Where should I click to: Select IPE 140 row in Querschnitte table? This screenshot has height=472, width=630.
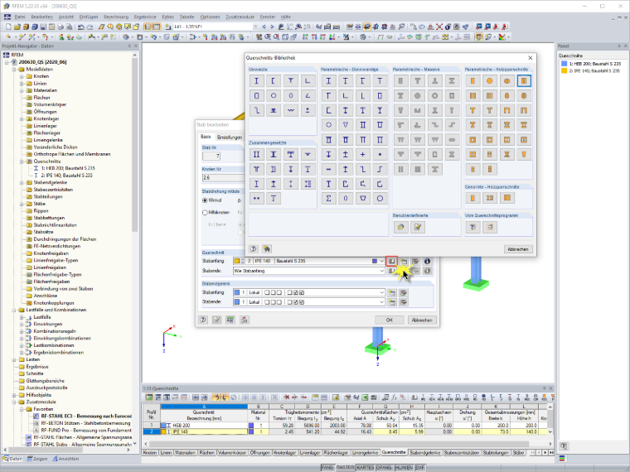point(346,432)
